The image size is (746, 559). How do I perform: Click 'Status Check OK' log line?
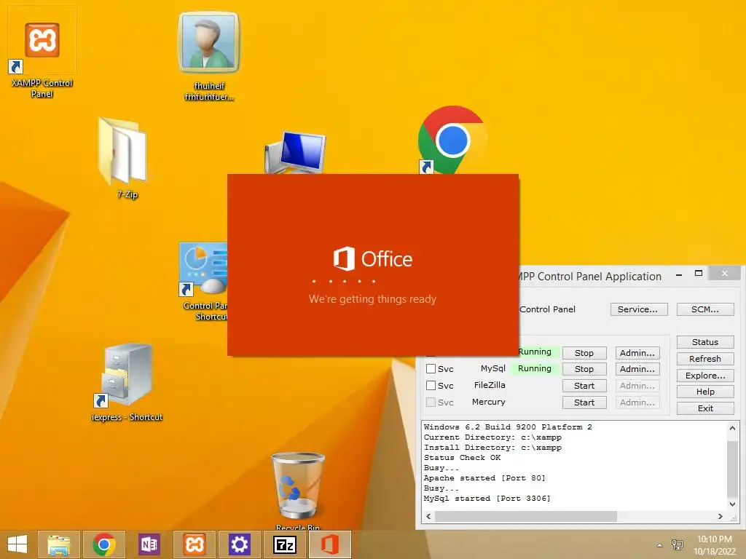pos(462,457)
